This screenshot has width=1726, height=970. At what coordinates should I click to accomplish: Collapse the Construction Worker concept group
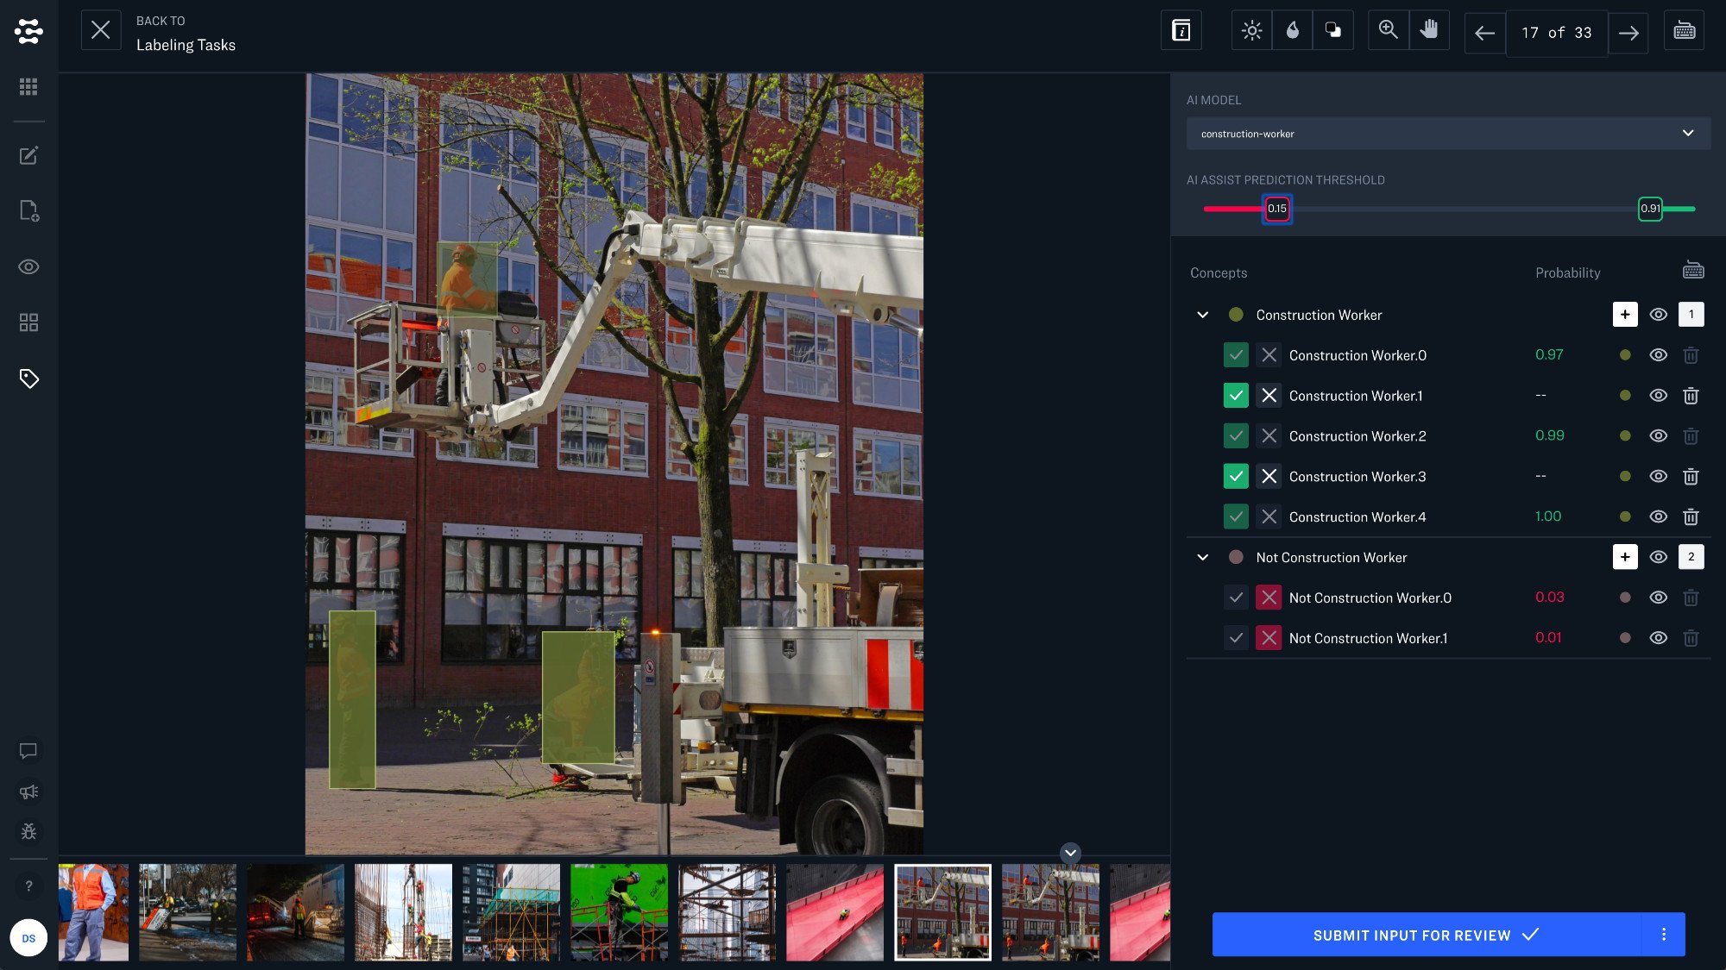coord(1202,315)
